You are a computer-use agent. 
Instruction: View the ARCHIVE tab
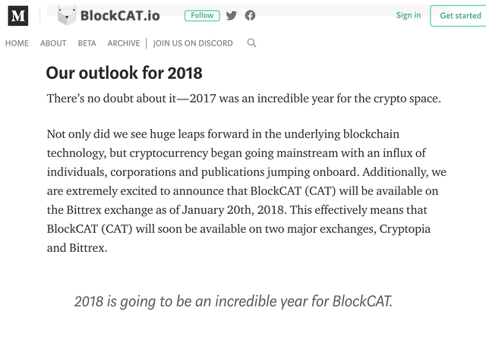click(x=123, y=43)
